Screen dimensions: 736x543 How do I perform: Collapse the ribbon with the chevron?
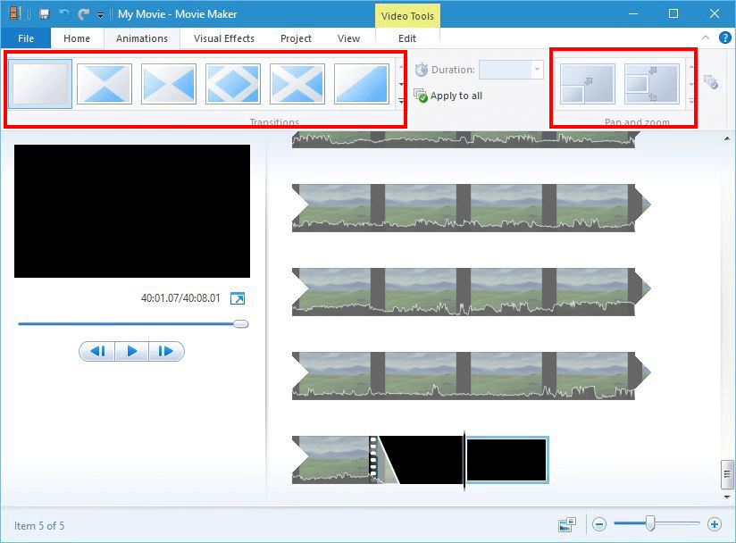706,38
